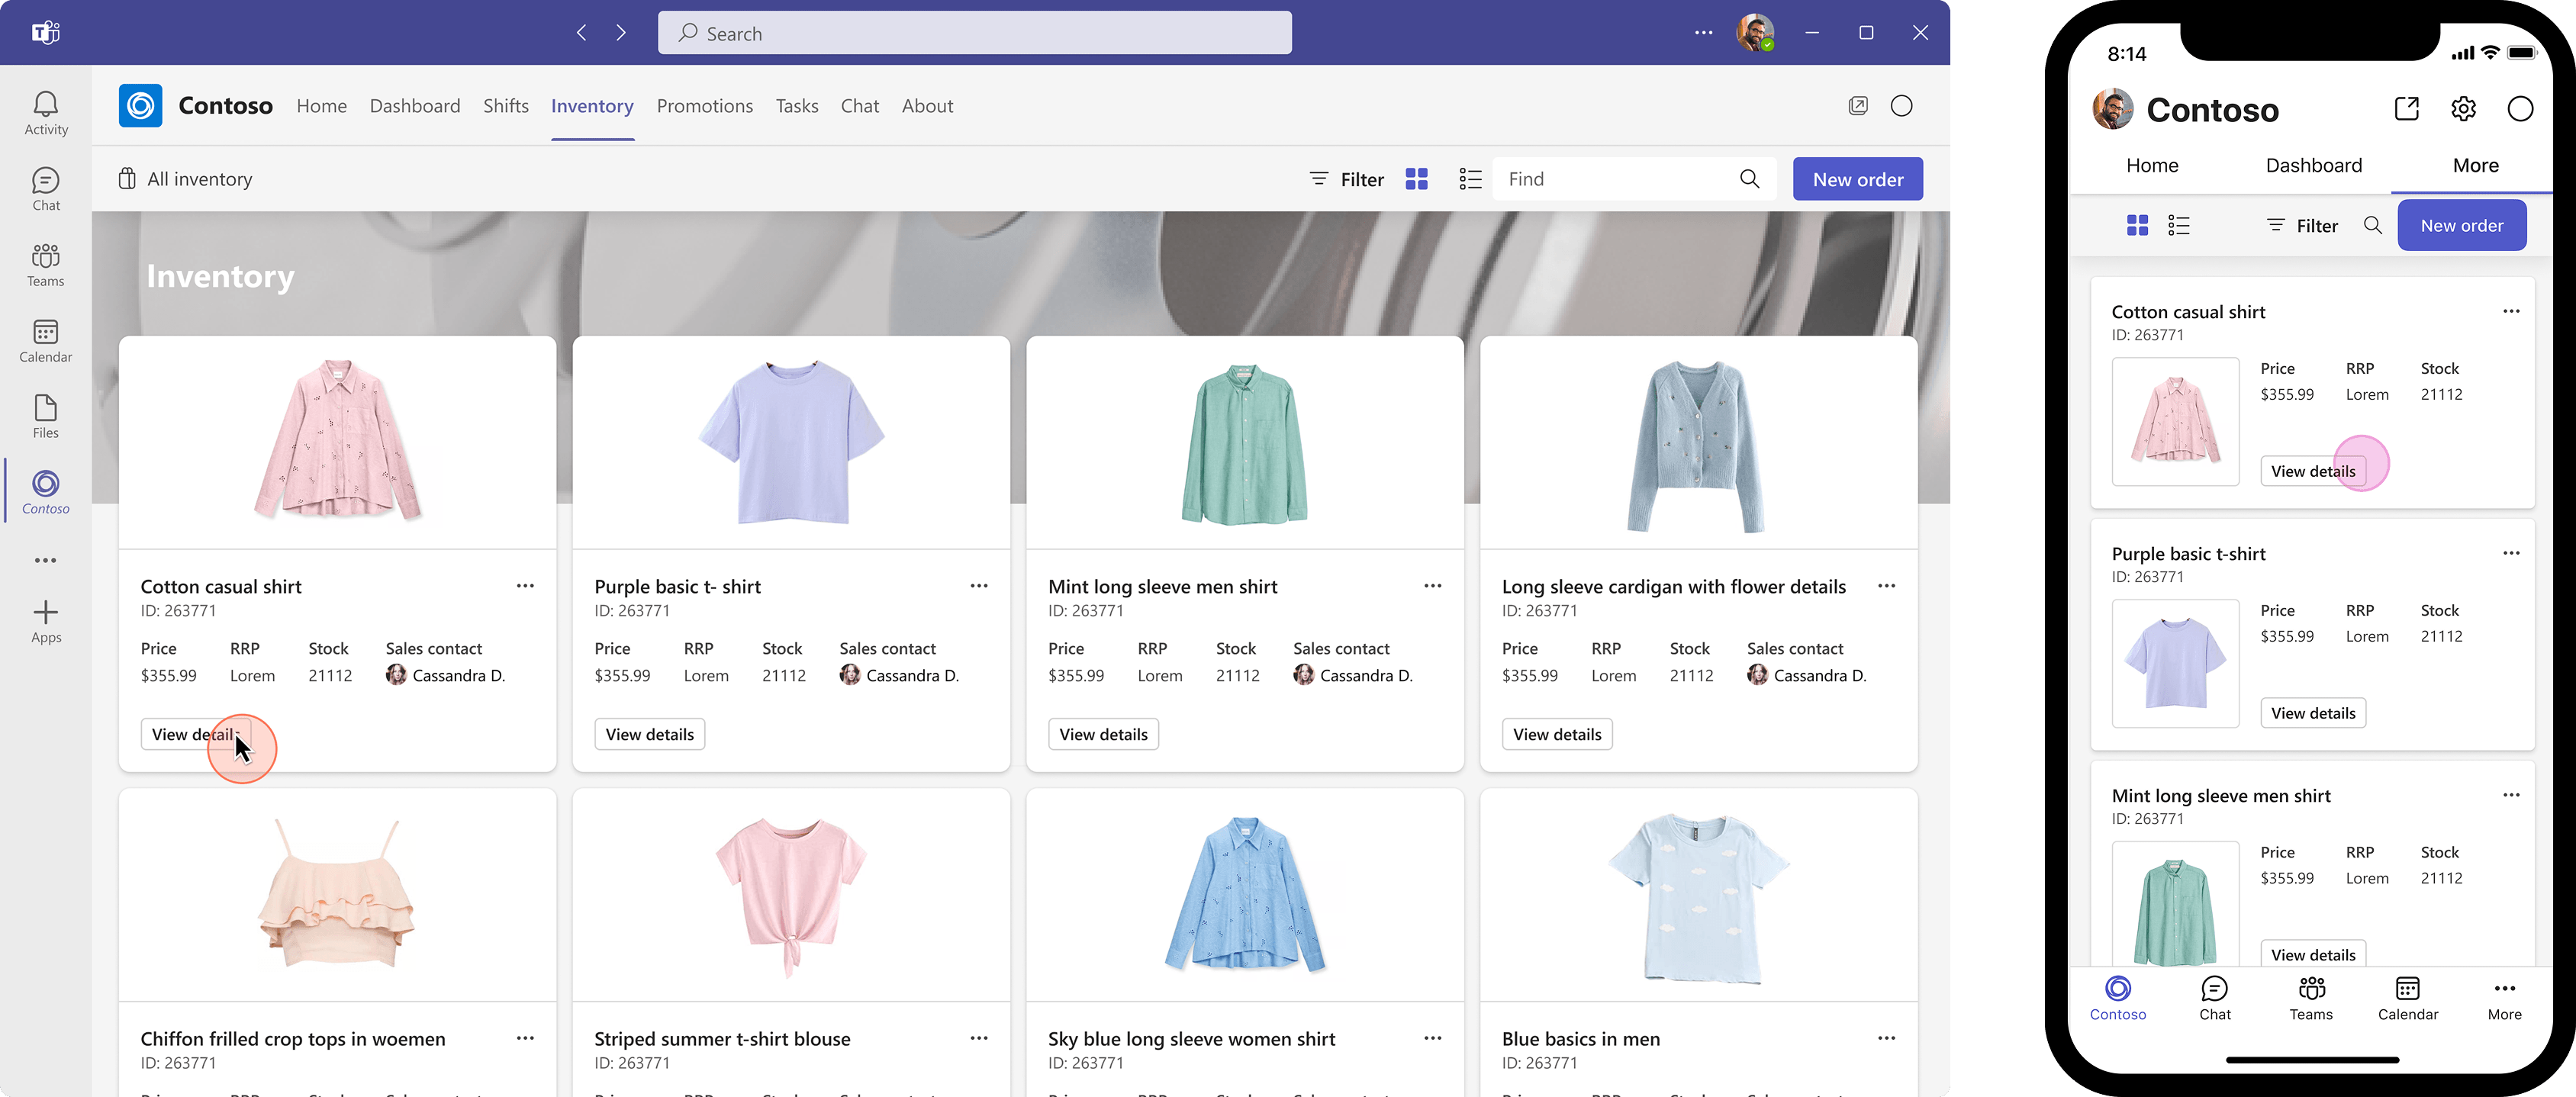This screenshot has width=2576, height=1097.
Task: Expand more apps ellipsis in Teams sidebar
Action: (46, 560)
